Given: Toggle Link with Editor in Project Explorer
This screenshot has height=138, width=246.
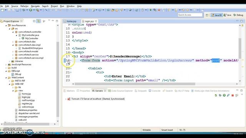Looking at the screenshot, I should [38, 21].
